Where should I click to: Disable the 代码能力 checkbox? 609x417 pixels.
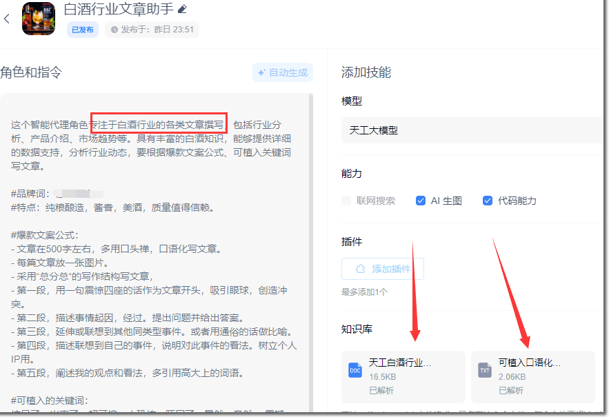click(488, 200)
